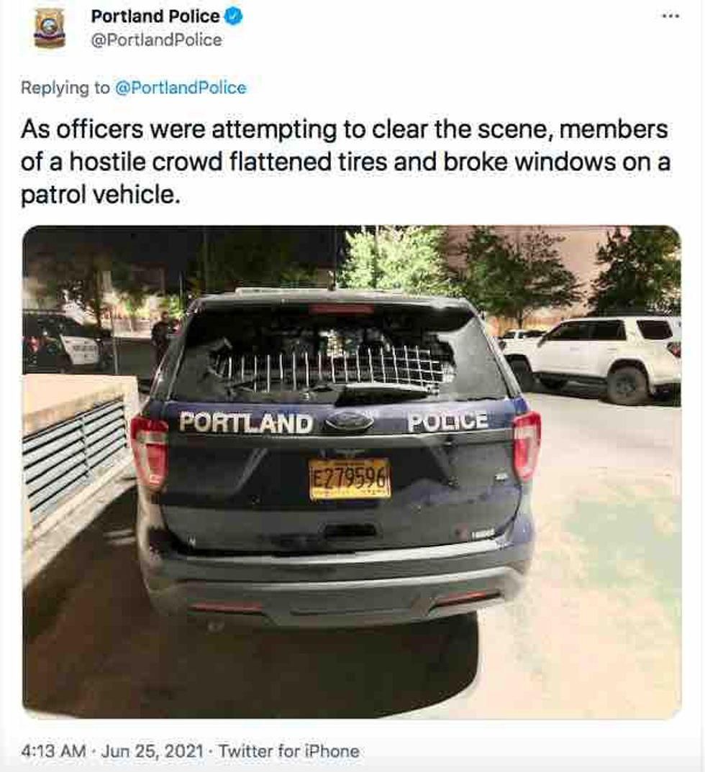Screen dimensions: 705x772
Task: Click the Ford oval logo on liftgate
Action: (349, 421)
